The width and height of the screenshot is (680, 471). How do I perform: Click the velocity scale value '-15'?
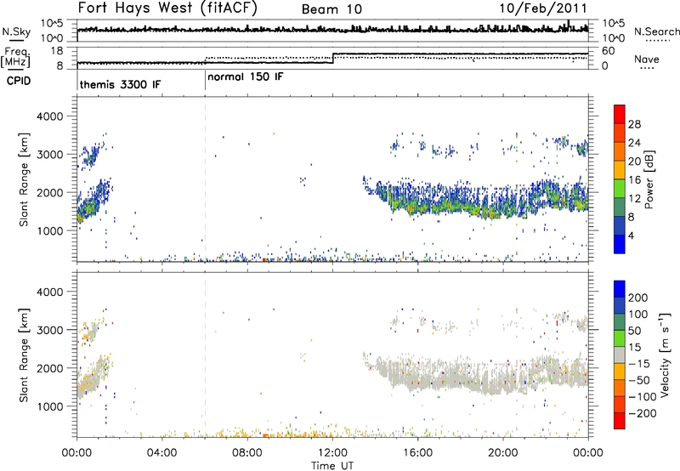pos(639,364)
